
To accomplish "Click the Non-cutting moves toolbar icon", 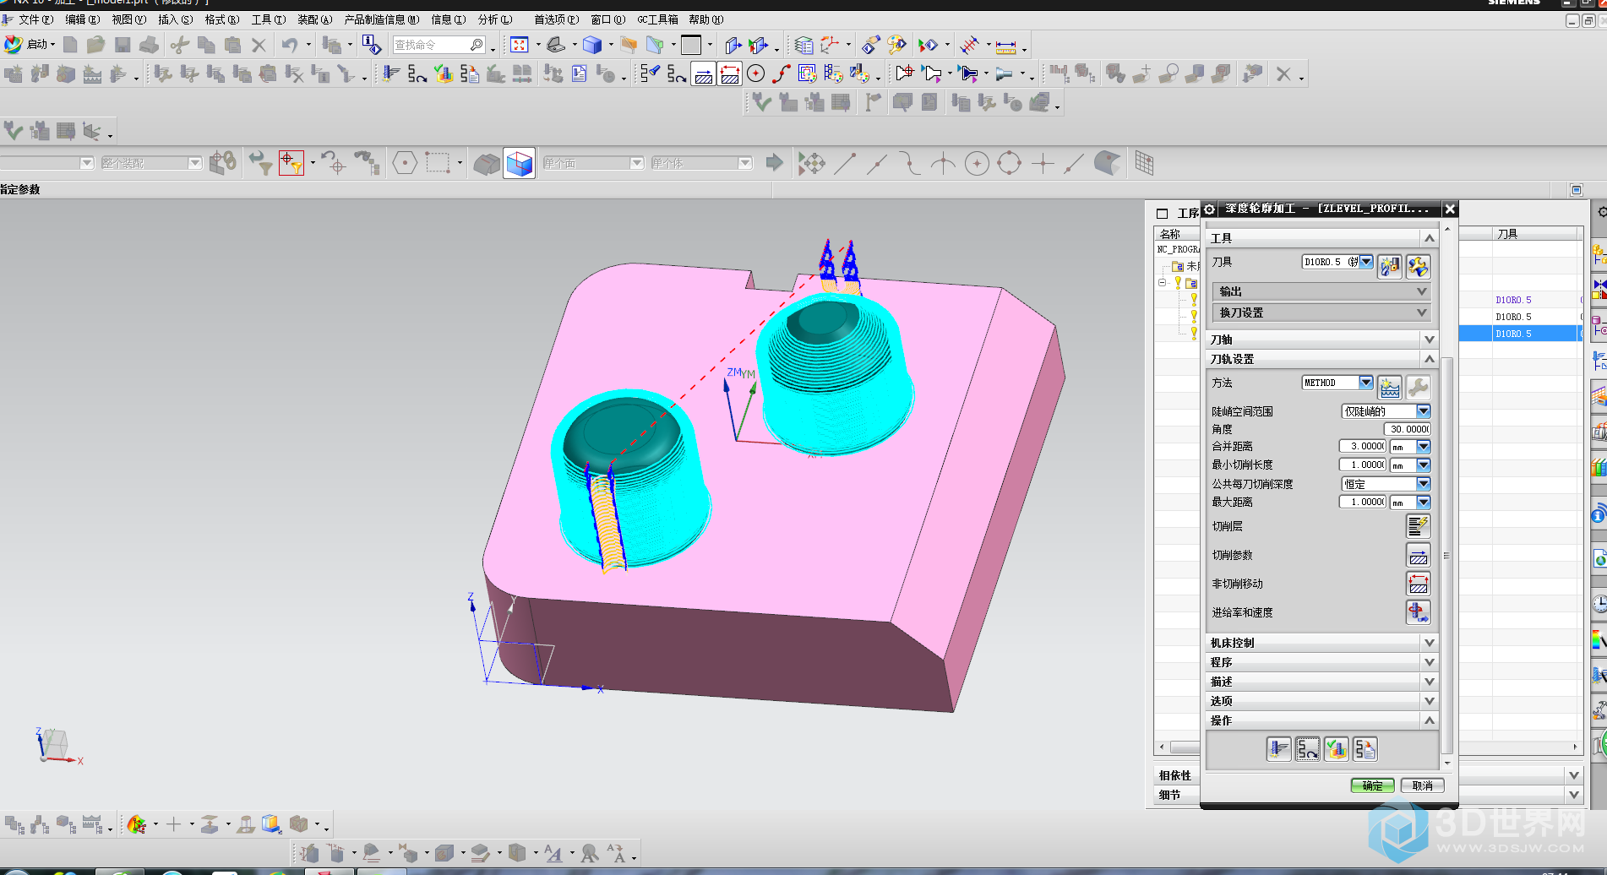I will (730, 74).
